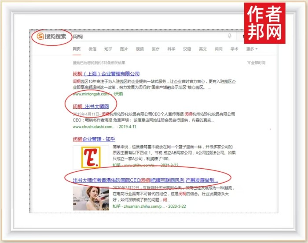Open the 闵桐_出书大师网 result link
Viewport: 308px width, 243px height.
91,107
